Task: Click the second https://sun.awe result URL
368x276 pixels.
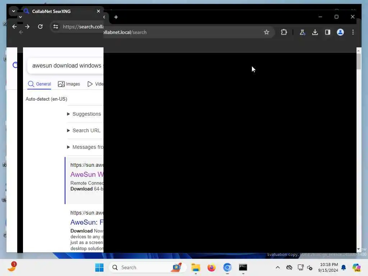Action: click(x=87, y=213)
